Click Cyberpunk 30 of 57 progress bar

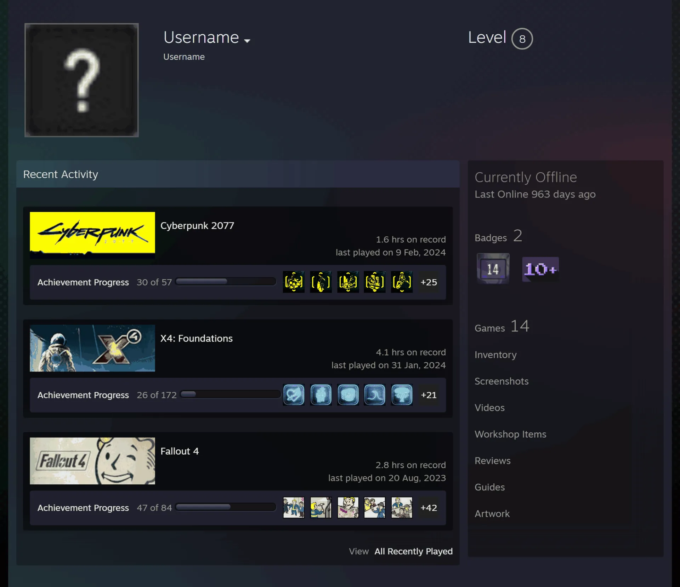click(226, 282)
